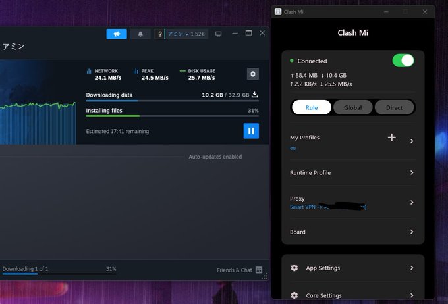The image size is (448, 304).
Task: Close the Clash Mi window
Action: click(425, 12)
